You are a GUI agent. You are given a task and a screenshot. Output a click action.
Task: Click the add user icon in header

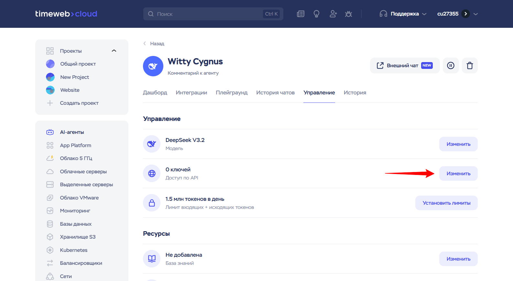pos(333,14)
